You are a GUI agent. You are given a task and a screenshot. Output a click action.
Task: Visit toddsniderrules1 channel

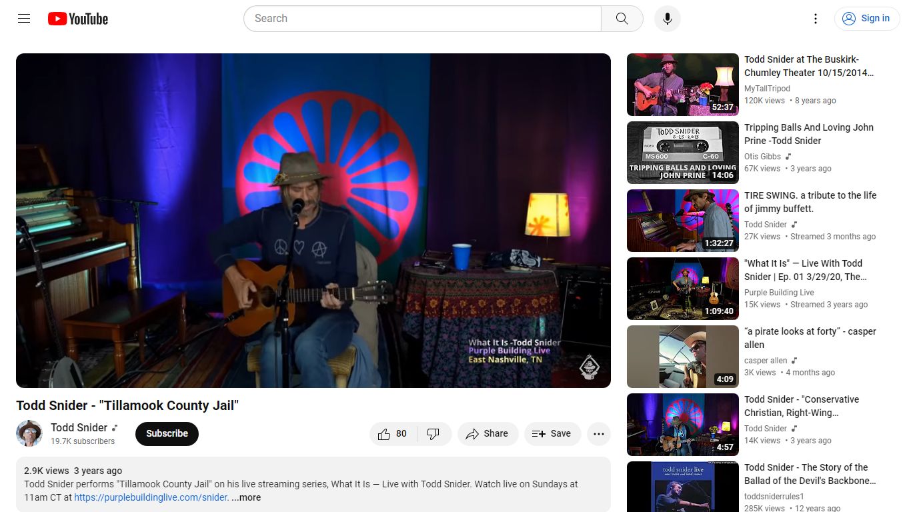coord(774,497)
